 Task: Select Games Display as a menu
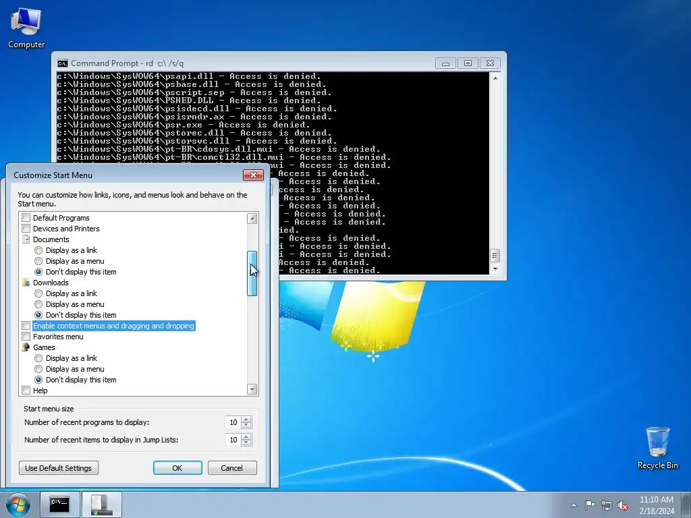[38, 369]
